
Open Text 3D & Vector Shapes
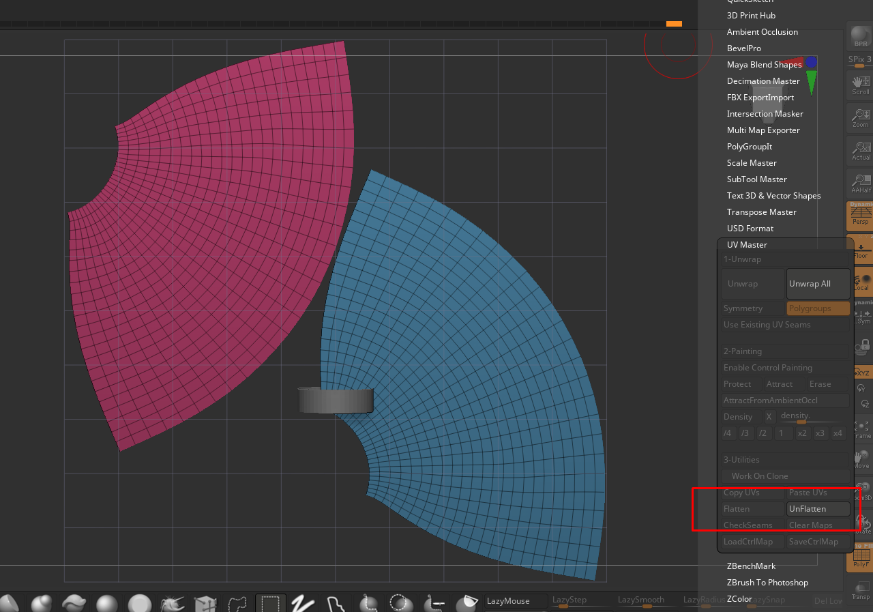tap(774, 196)
